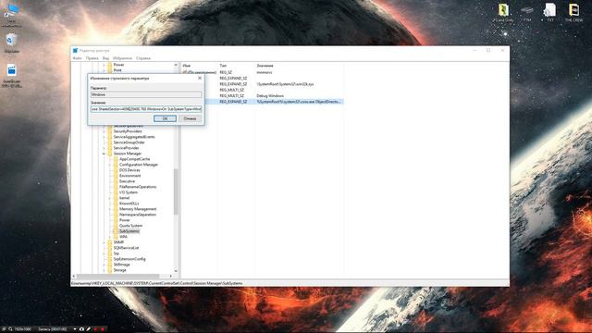592x333 pixels.
Task: Select the 'Debug Windows' value cell
Action: pos(270,96)
